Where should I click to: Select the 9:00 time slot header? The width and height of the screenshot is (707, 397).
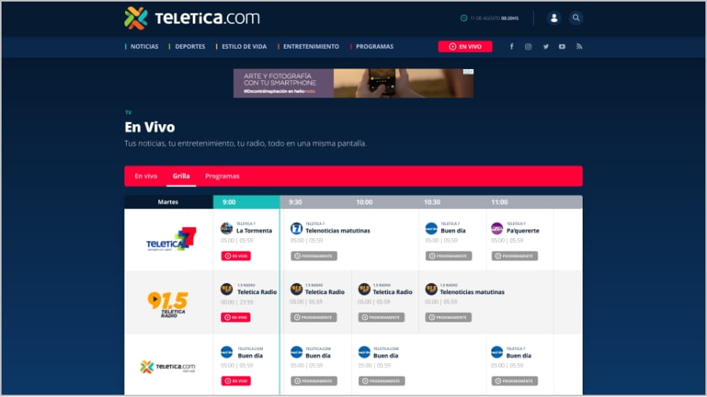(x=246, y=202)
